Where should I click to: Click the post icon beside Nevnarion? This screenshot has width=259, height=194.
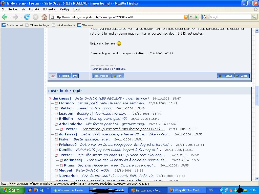coord(56,176)
